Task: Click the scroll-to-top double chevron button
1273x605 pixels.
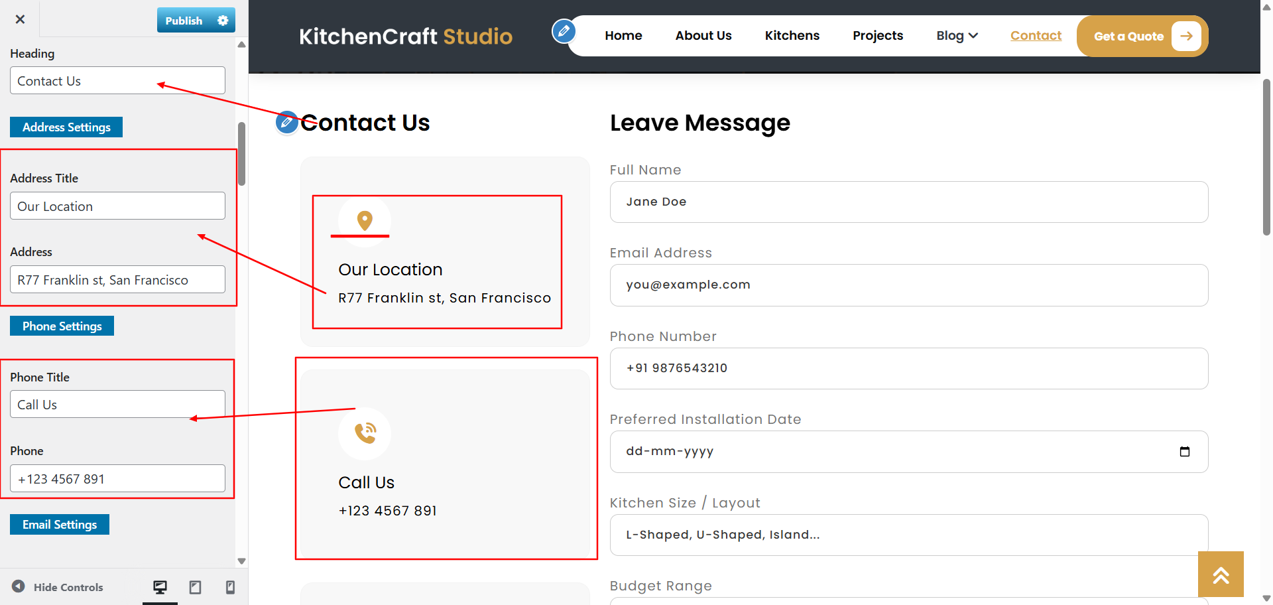Action: 1221,574
